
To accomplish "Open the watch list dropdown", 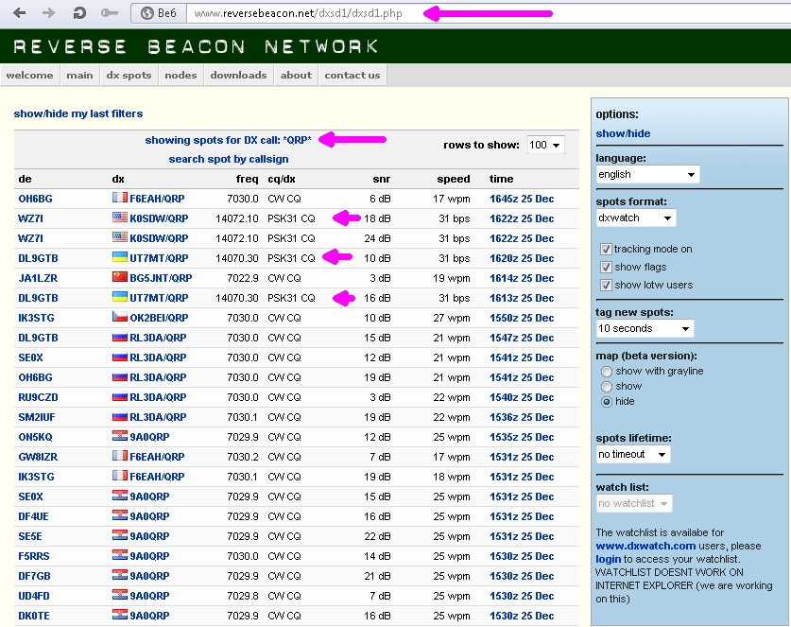I will 633,503.
